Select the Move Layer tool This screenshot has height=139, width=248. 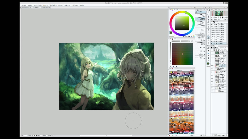tap(208, 20)
